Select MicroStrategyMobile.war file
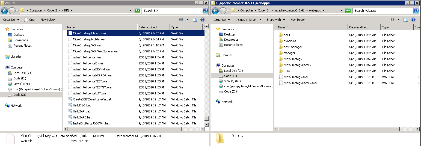This screenshot has width=421, height=146. tap(89, 39)
